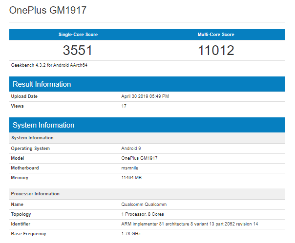Click the Views count 17
Image resolution: width=295 pixels, height=243 pixels.
[124, 106]
